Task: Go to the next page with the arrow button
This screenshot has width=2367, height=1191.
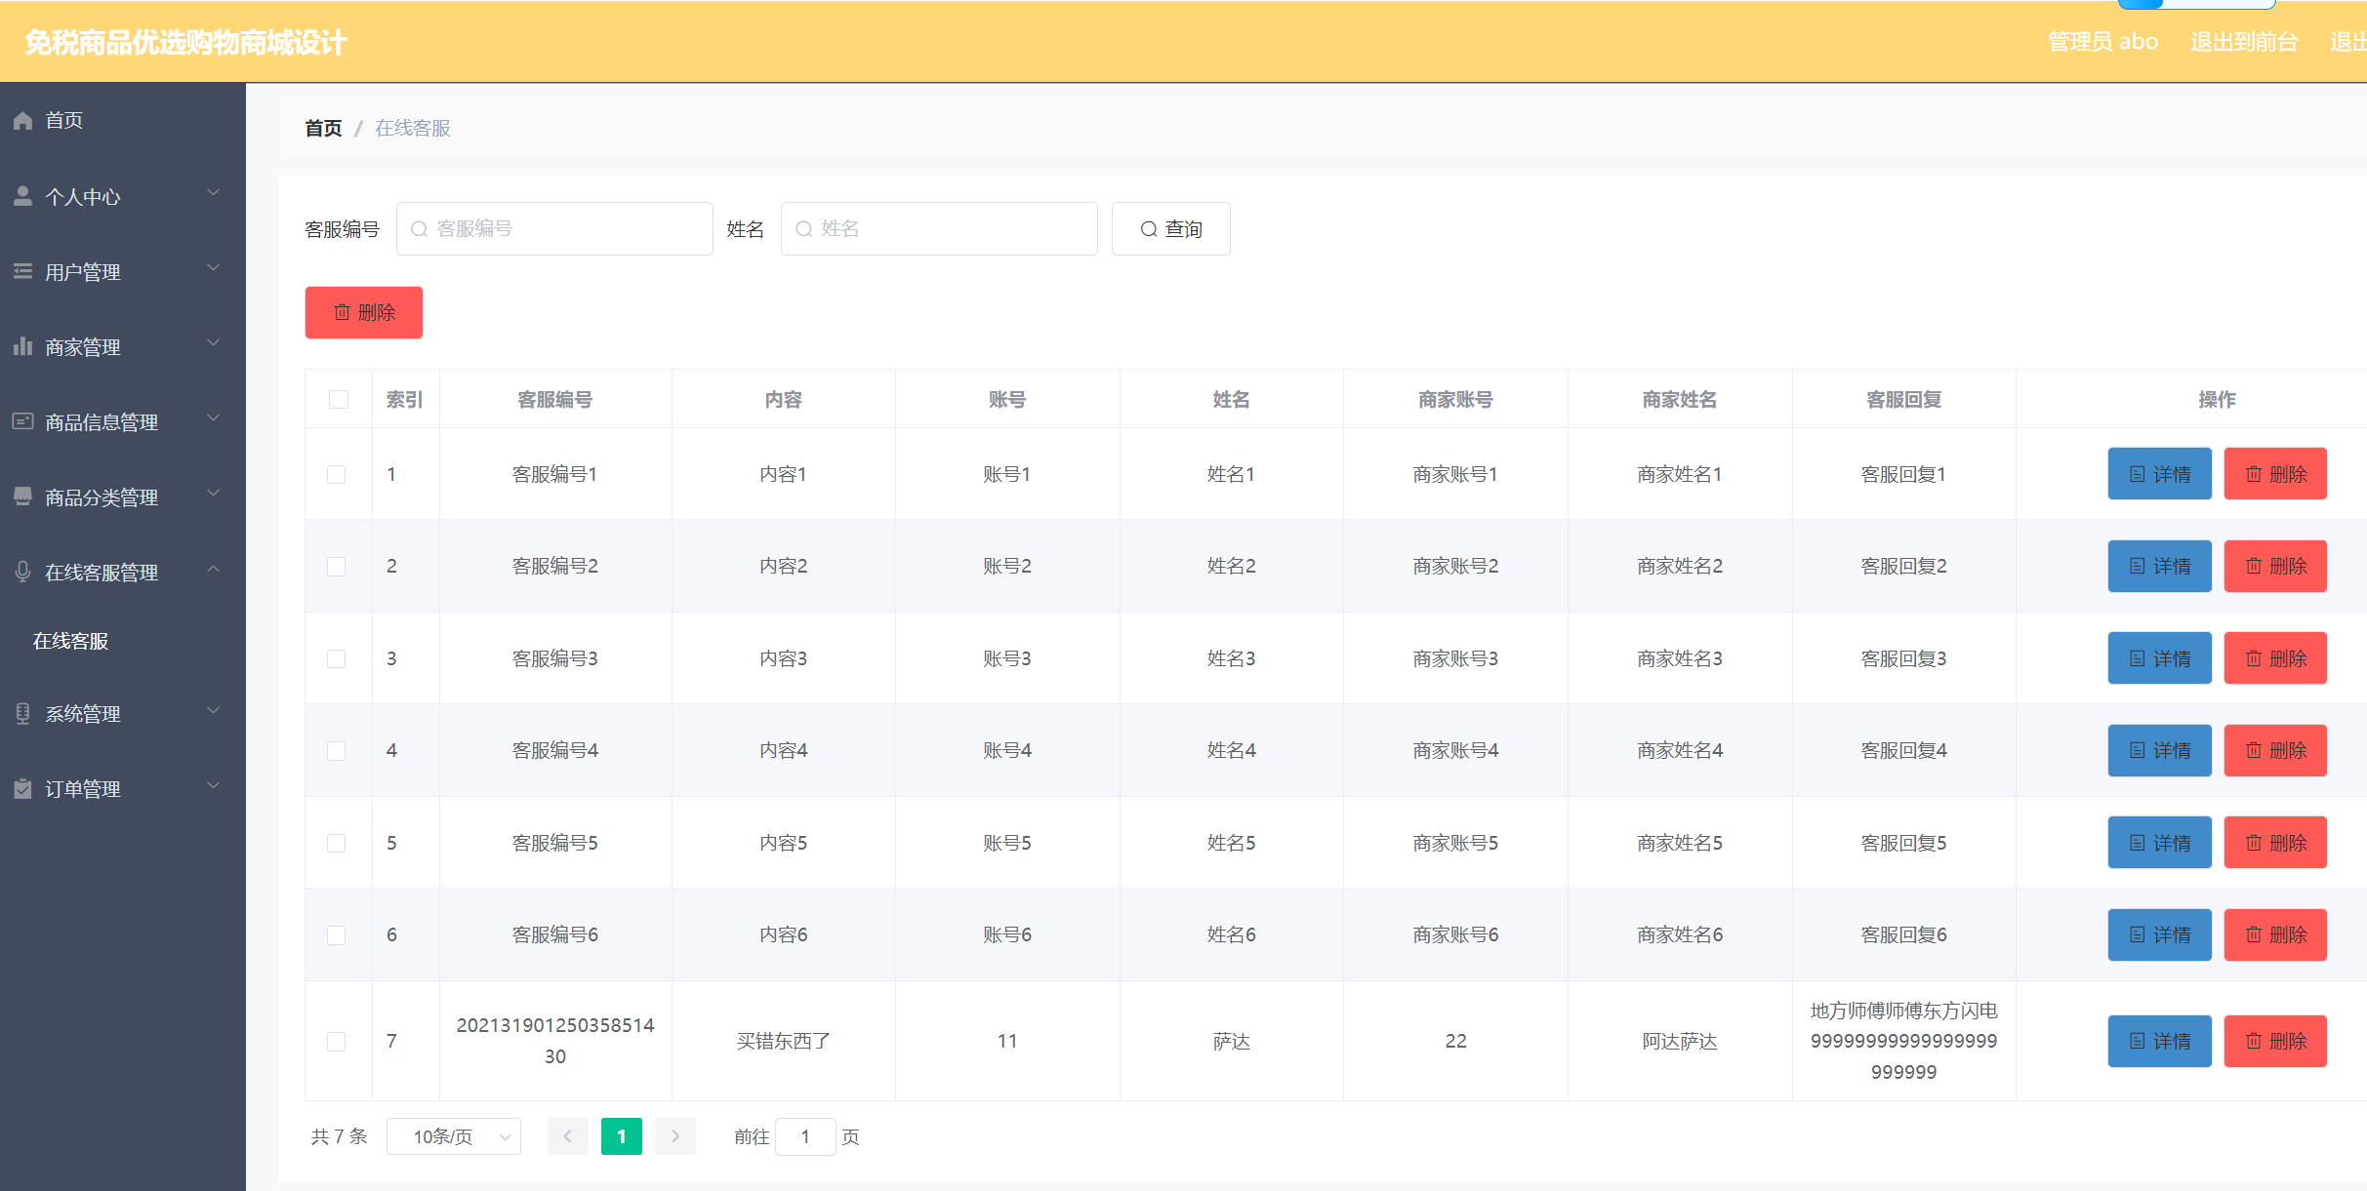Action: click(674, 1136)
